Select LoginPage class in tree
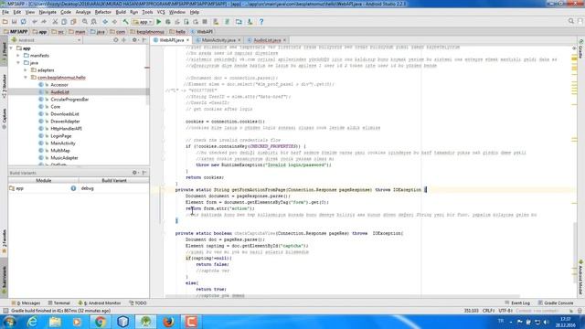This screenshot has height=329, width=585. coord(61,136)
